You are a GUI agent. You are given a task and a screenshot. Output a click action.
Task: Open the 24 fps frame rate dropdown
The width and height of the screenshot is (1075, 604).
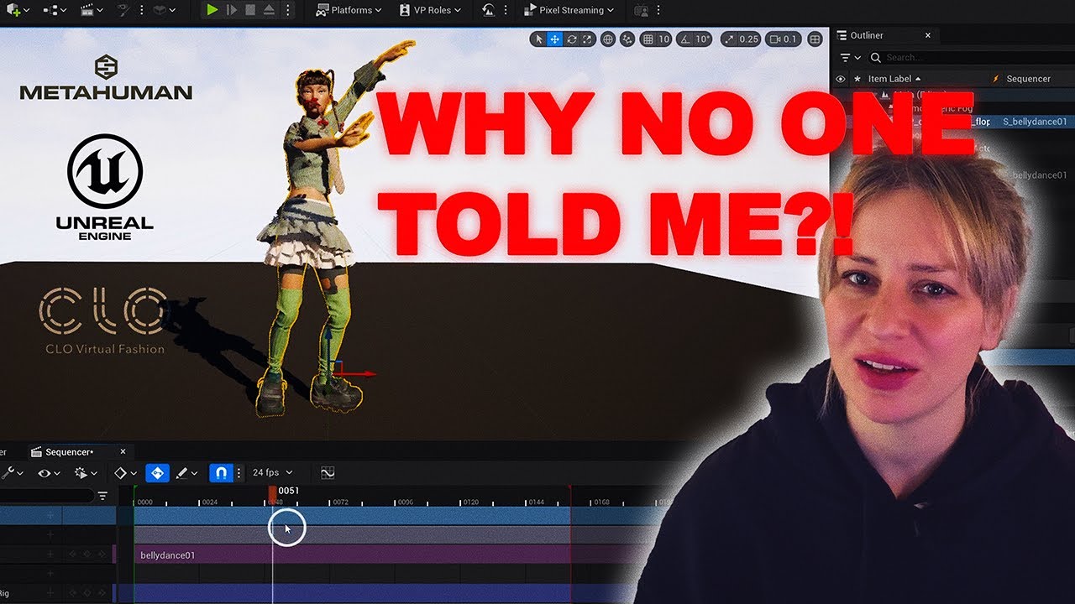tap(272, 473)
